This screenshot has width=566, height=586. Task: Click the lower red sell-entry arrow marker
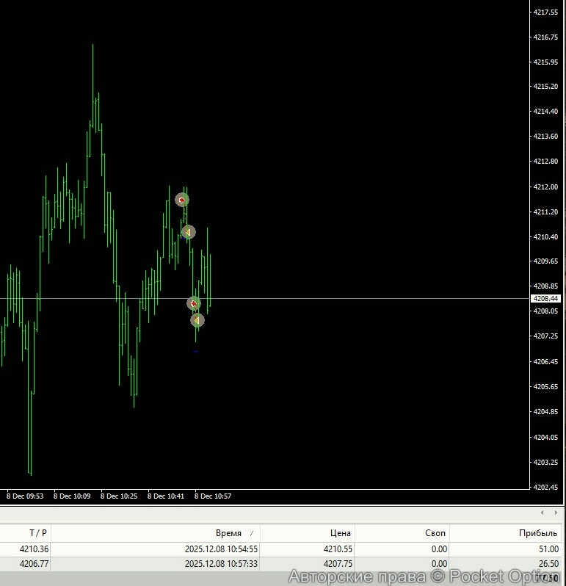(x=194, y=303)
